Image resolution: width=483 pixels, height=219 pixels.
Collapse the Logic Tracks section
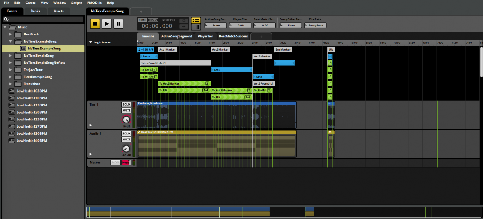coord(91,42)
